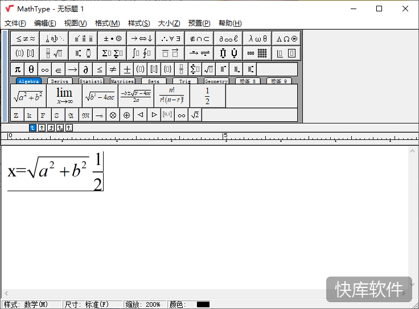Open the labeled arrow templates palette

click(x=199, y=53)
